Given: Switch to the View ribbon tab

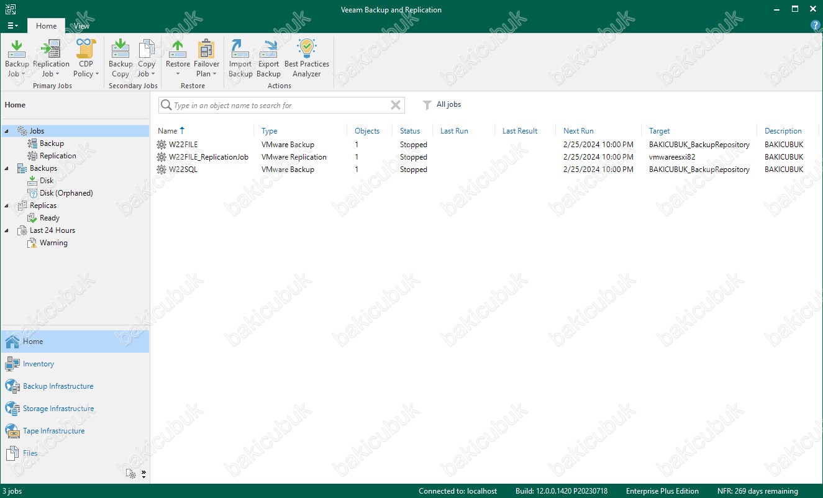Looking at the screenshot, I should pos(81,26).
